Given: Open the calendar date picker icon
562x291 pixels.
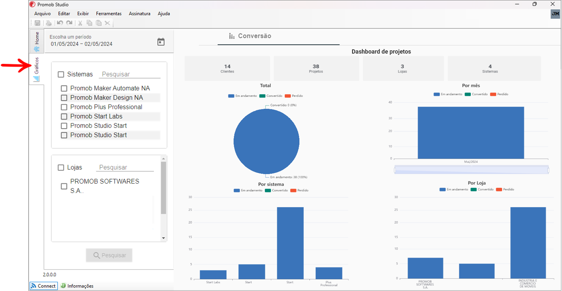Looking at the screenshot, I should 161,42.
